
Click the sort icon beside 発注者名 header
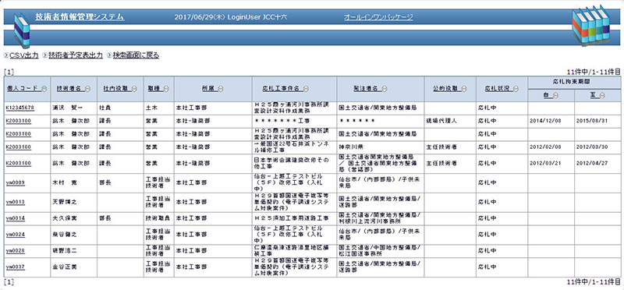click(x=384, y=89)
